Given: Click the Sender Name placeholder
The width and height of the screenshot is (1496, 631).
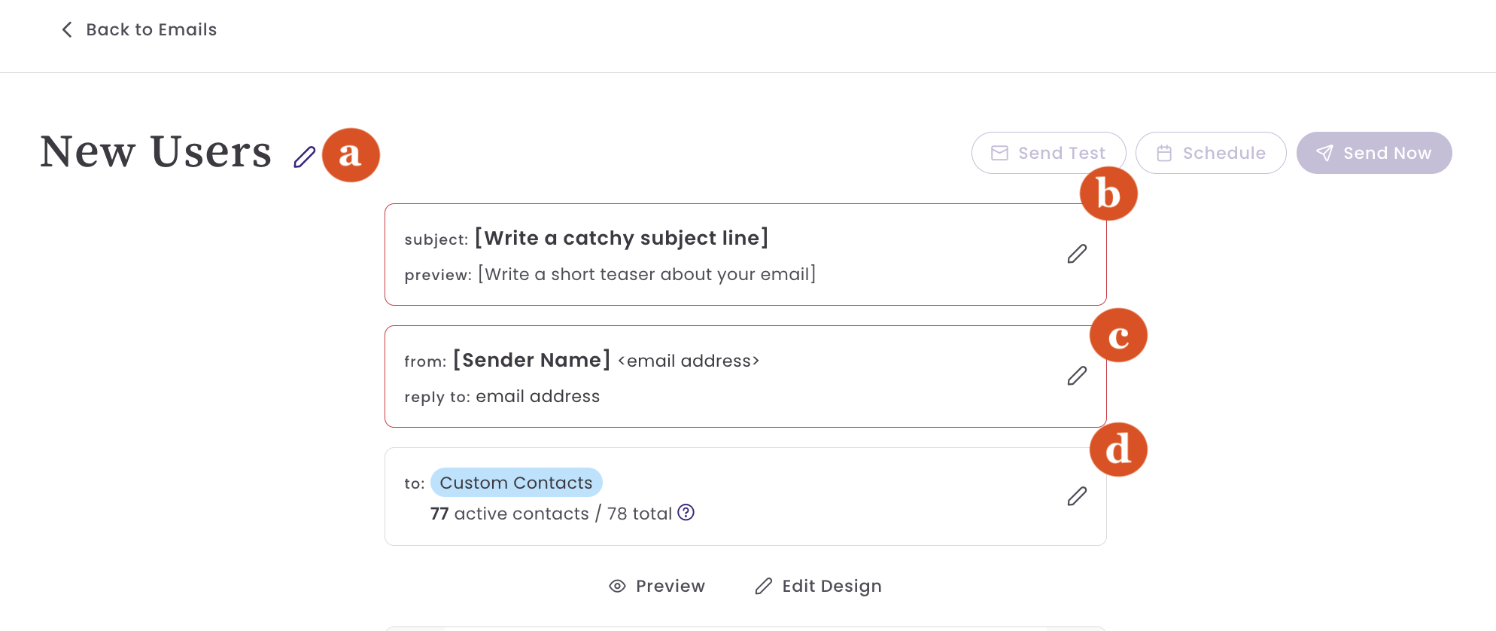Looking at the screenshot, I should pos(532,360).
